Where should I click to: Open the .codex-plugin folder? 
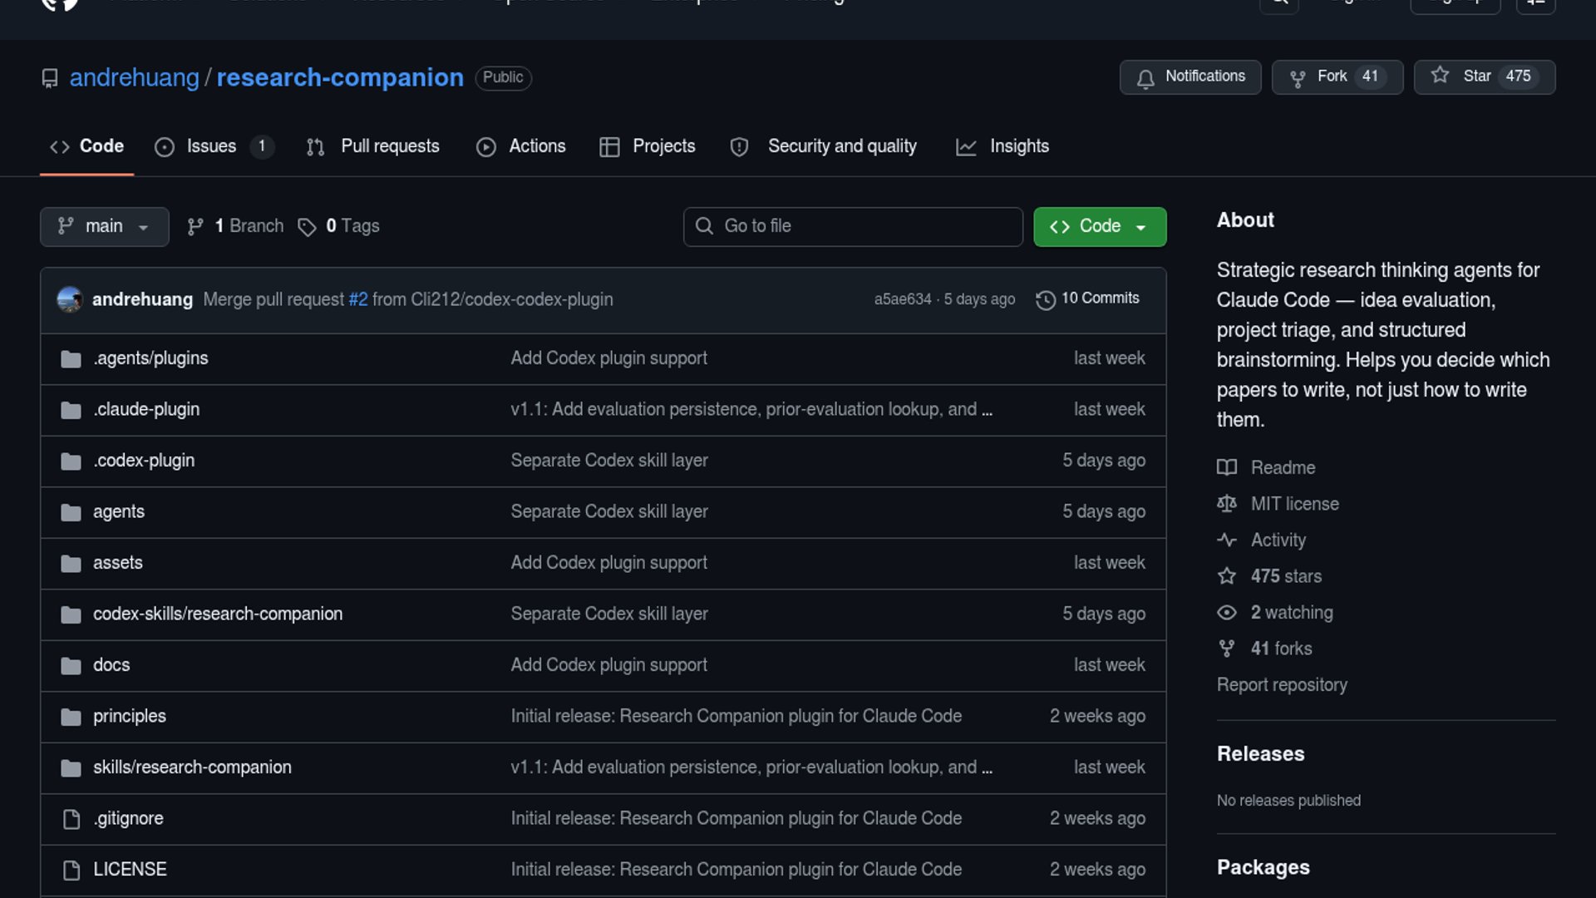tap(144, 461)
